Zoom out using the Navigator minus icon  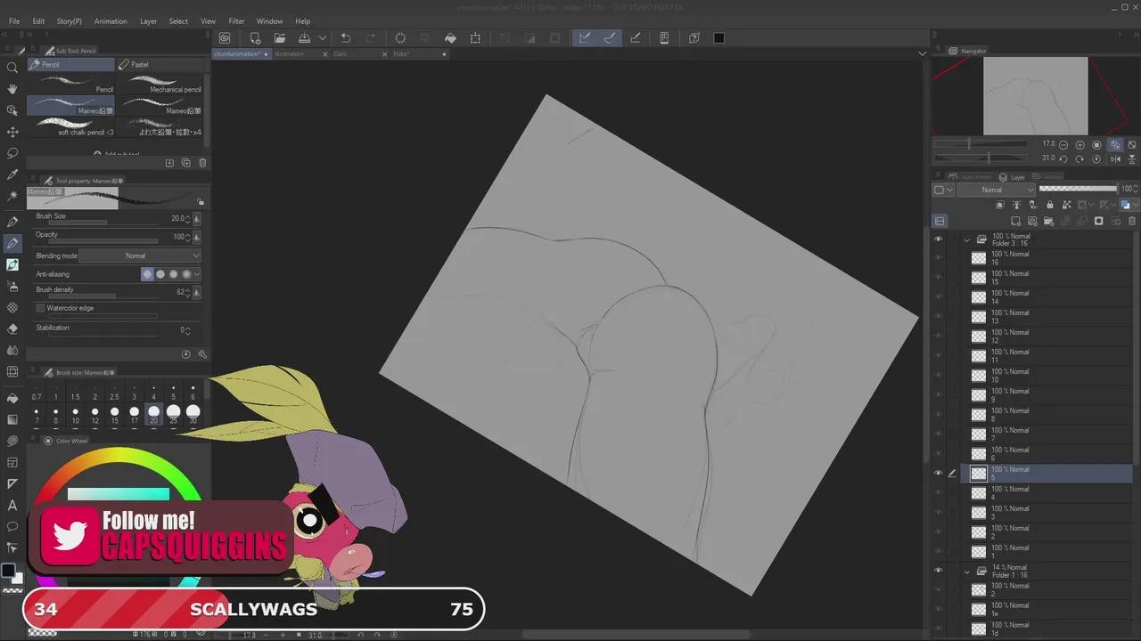1064,144
